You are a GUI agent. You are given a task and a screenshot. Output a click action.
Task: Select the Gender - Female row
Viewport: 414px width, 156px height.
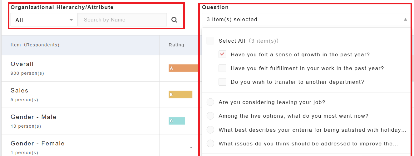pyautogui.click(x=38, y=144)
